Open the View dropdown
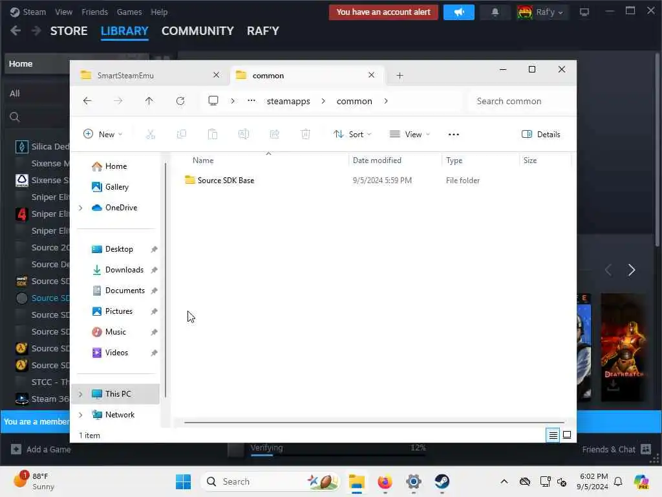662x497 pixels. [409, 135]
